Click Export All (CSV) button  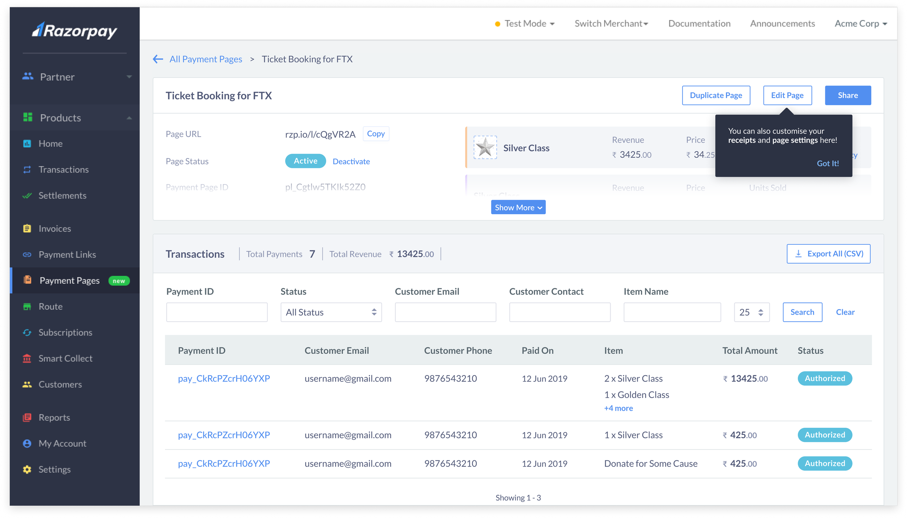(828, 254)
